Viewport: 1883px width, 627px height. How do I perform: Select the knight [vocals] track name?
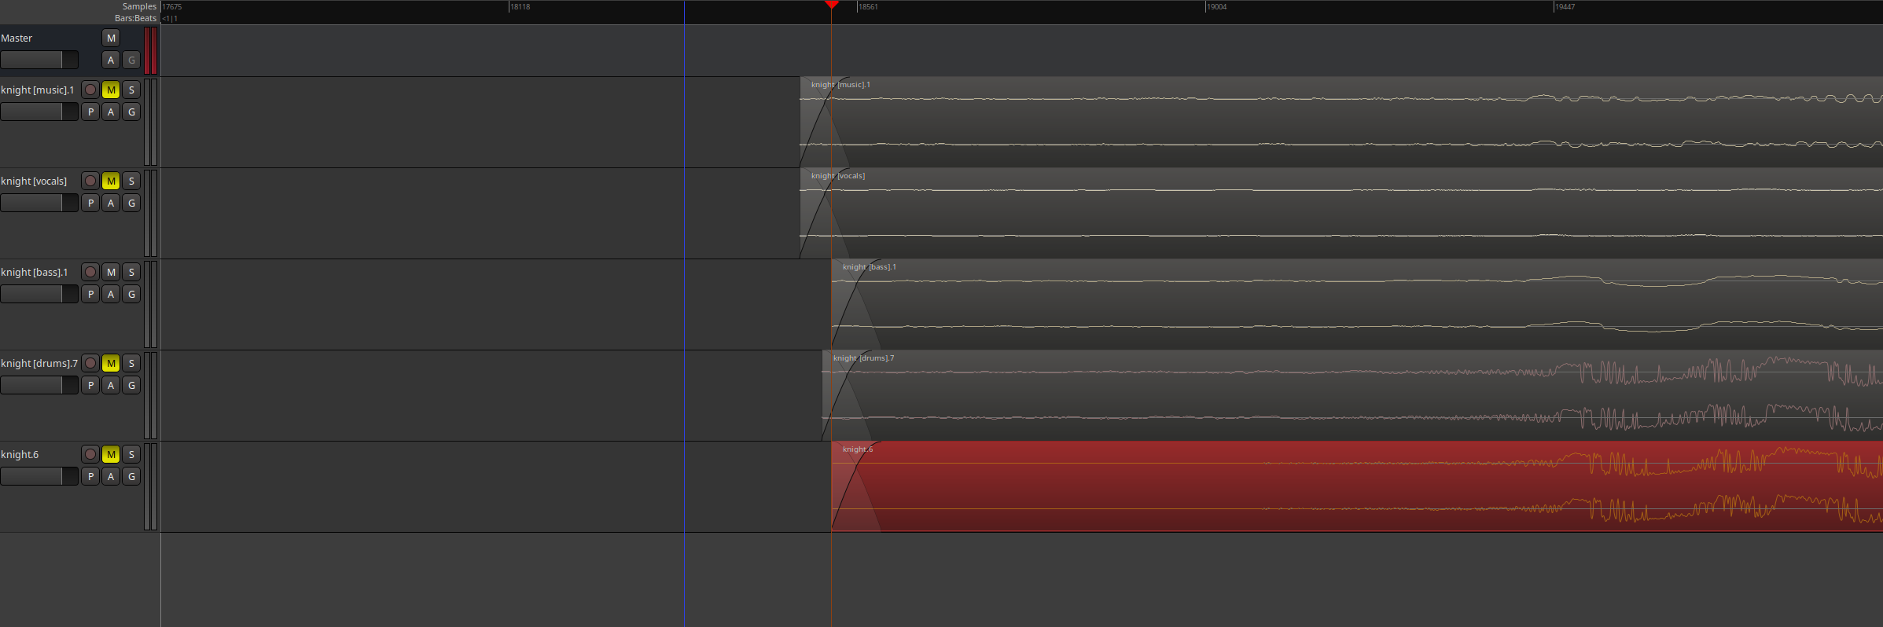click(x=34, y=181)
